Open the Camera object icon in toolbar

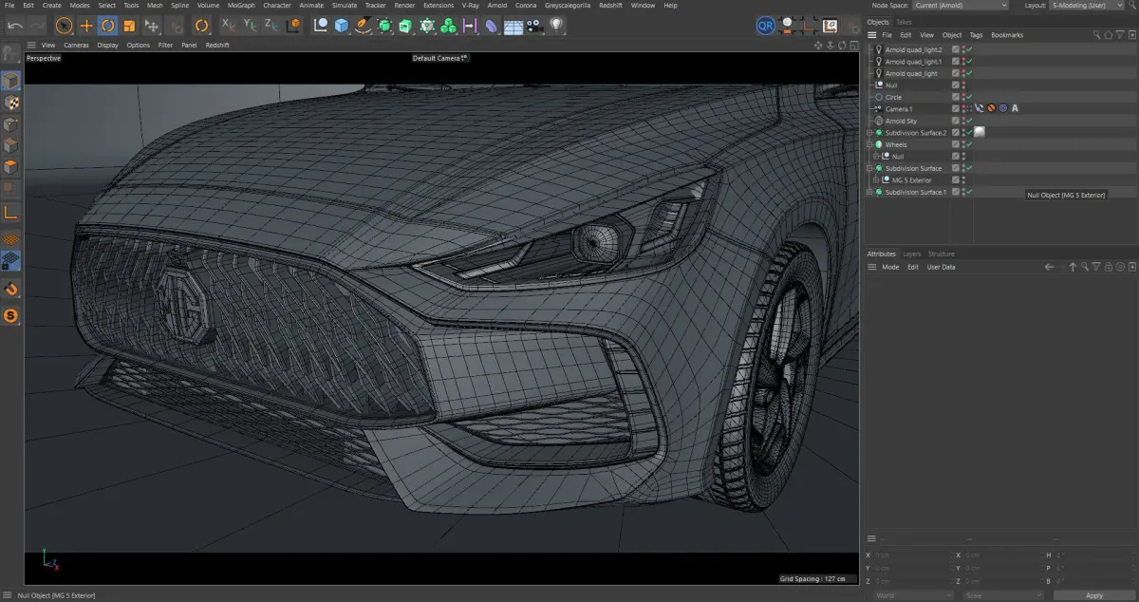(x=535, y=26)
